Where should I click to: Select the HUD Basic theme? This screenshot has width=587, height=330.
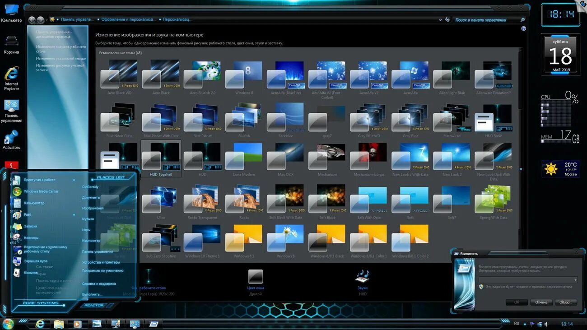[494, 121]
